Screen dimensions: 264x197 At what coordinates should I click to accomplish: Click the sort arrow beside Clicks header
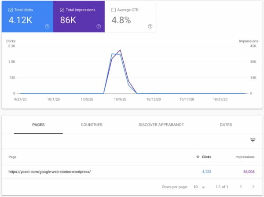[198, 157]
